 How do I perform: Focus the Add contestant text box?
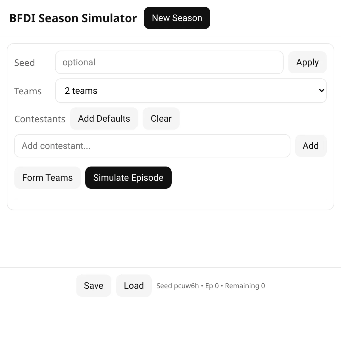(x=152, y=146)
